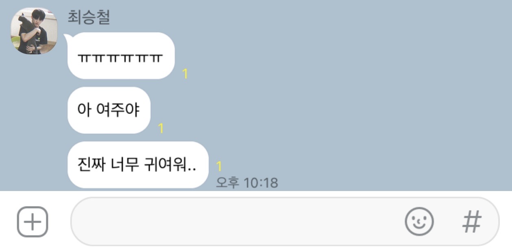512x247 pixels.
Task: Tap the sender name 최승철
Action: (89, 17)
